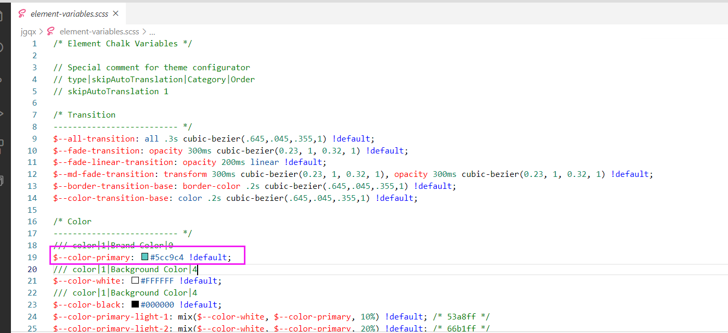728x333 pixels.
Task: Open the jgqx breadcrumb dropdown
Action: (x=28, y=31)
